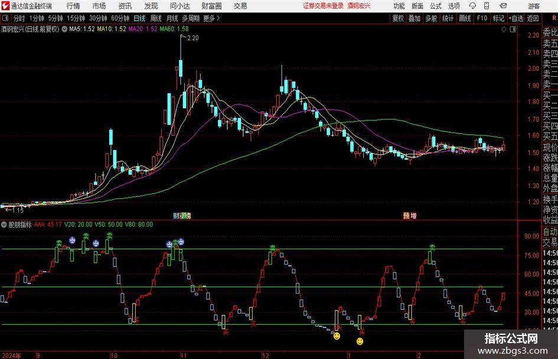
Task: Select the 5分钟 period
Action: tap(56, 18)
